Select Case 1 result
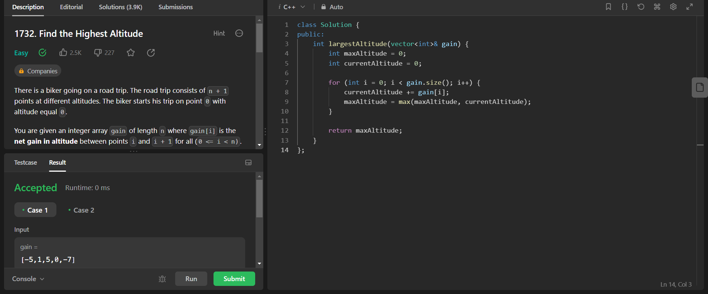Screen dimensions: 708x294 coord(35,210)
